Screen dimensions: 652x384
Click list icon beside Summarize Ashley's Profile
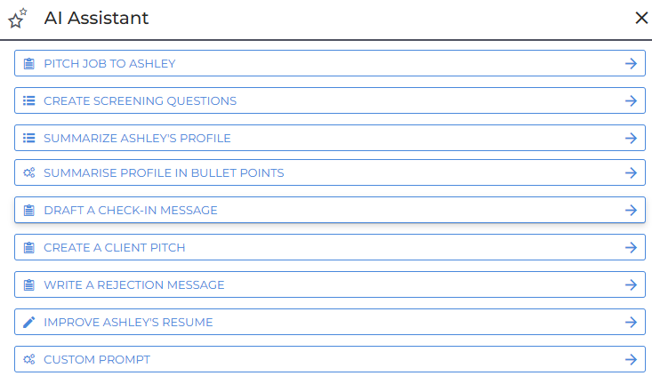pos(29,138)
